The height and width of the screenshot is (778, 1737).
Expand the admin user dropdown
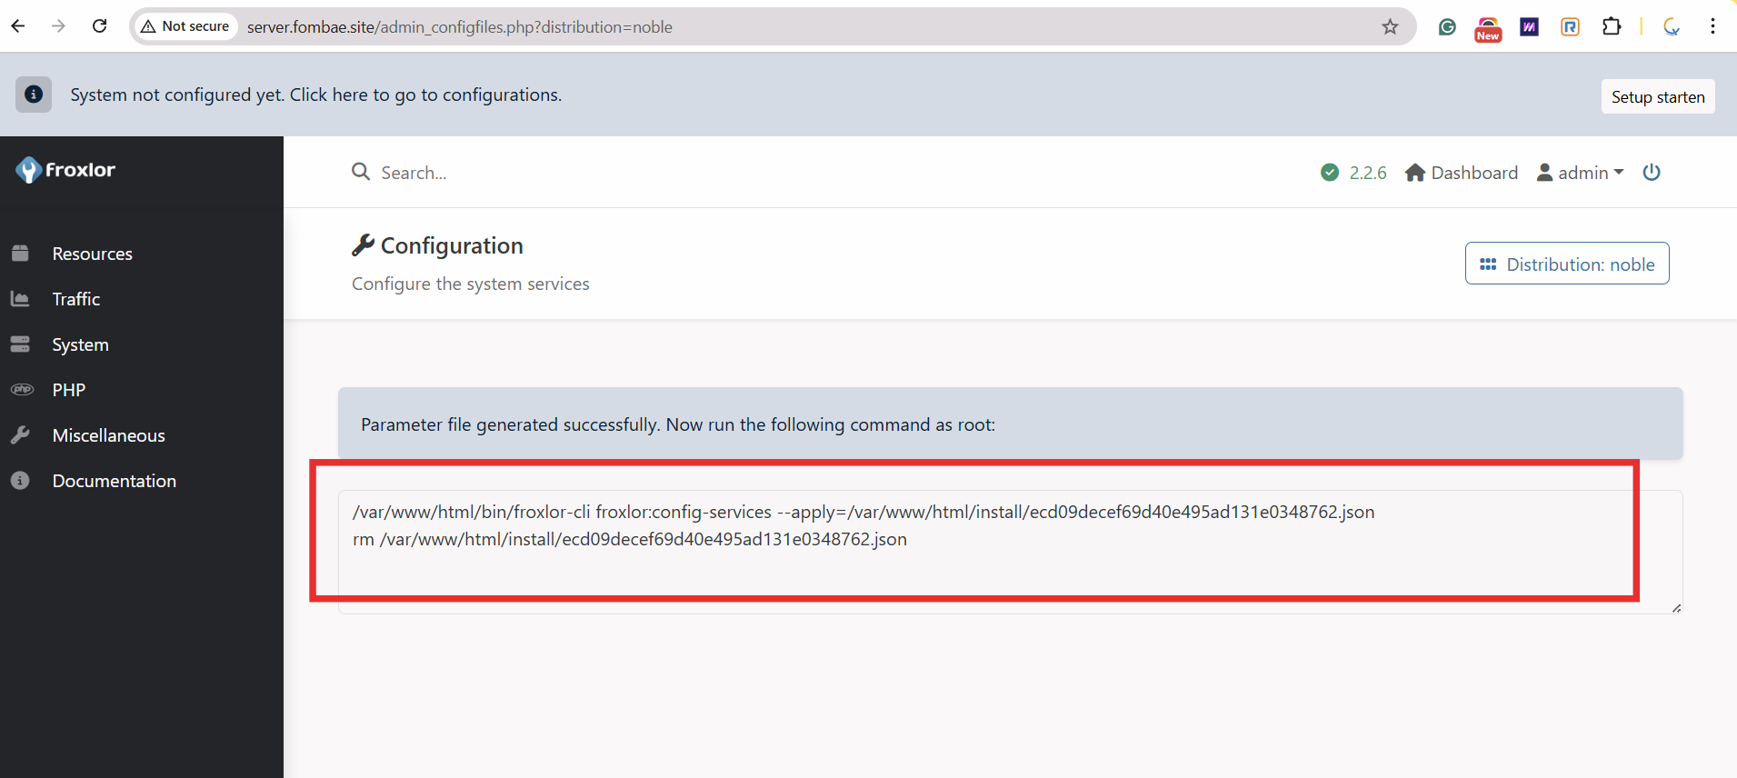(x=1580, y=172)
